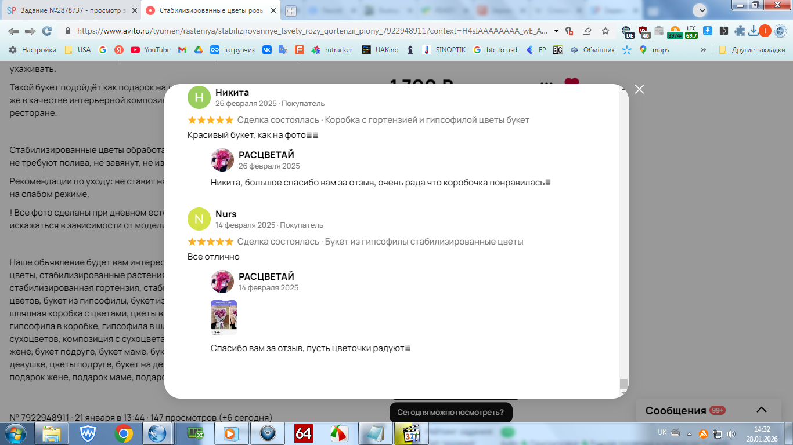Click the five-star rating on Никита's review

point(210,120)
